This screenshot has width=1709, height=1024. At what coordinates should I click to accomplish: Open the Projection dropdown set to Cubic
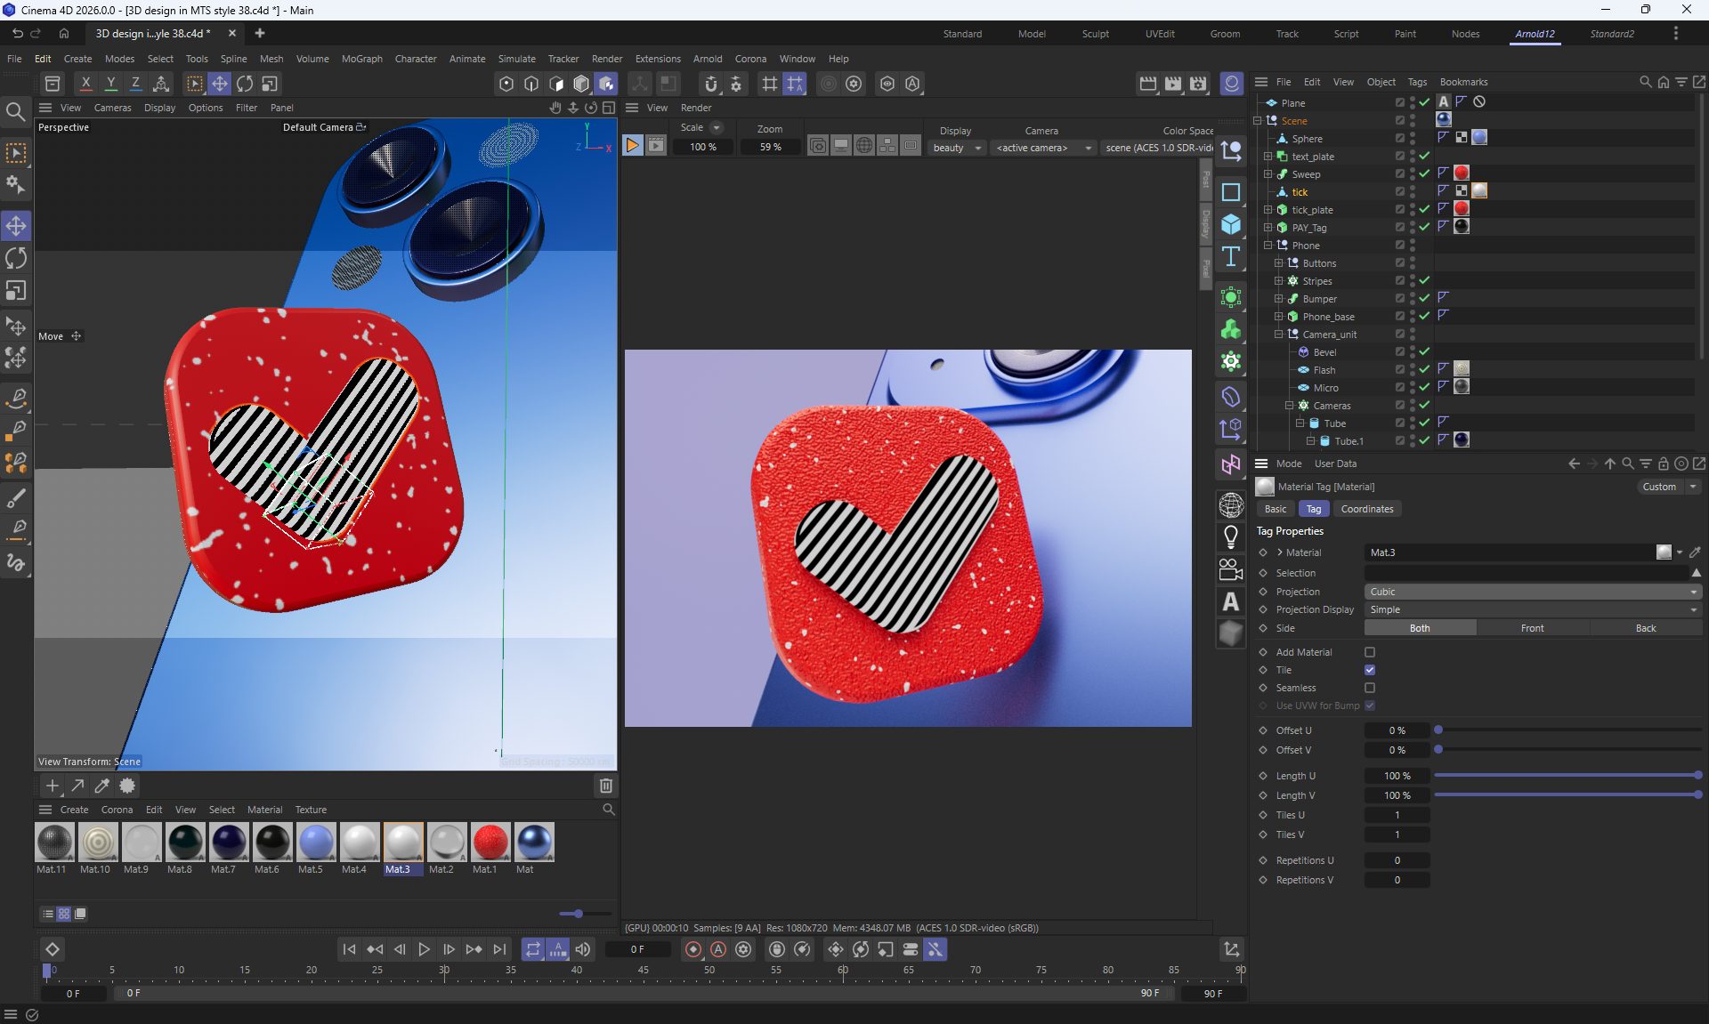pos(1532,592)
